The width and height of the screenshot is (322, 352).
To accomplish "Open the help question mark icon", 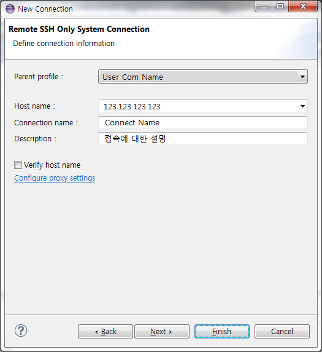I will 21,330.
